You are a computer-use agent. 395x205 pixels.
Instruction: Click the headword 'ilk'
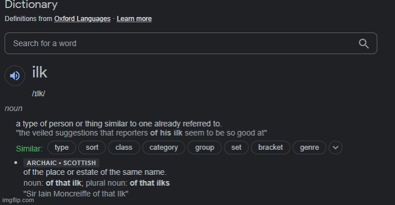point(40,72)
